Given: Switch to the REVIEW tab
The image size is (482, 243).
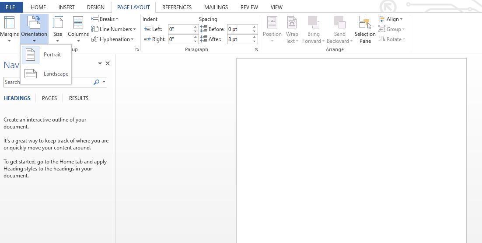Looking at the screenshot, I should (x=249, y=7).
